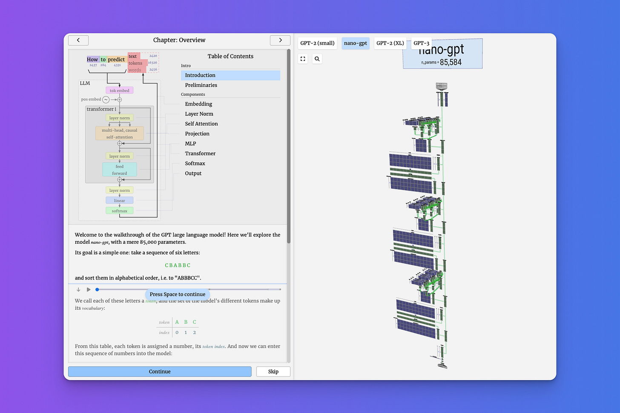Click the walkthrough progress slider handle

(97, 290)
